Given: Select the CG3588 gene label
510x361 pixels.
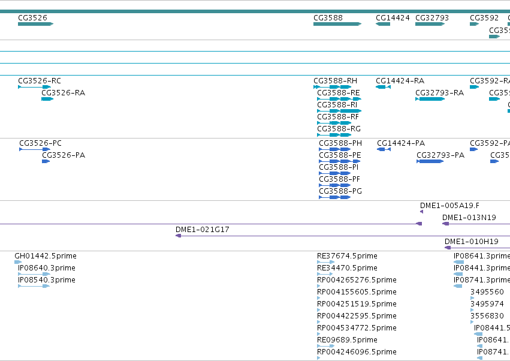Looking at the screenshot, I should (328, 17).
